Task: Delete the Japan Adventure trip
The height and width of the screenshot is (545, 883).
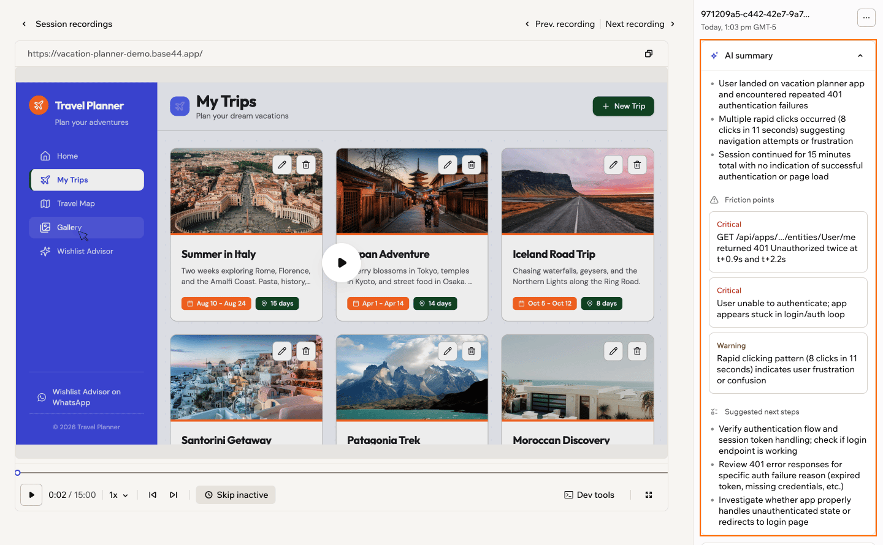Action: click(x=472, y=165)
